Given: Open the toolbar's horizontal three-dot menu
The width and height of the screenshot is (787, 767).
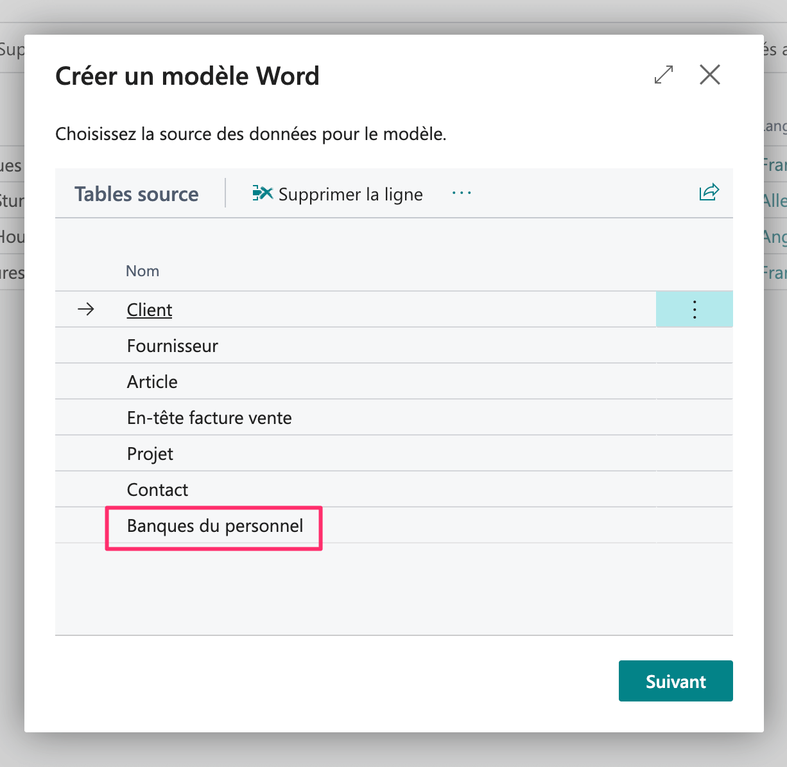Looking at the screenshot, I should coord(462,193).
